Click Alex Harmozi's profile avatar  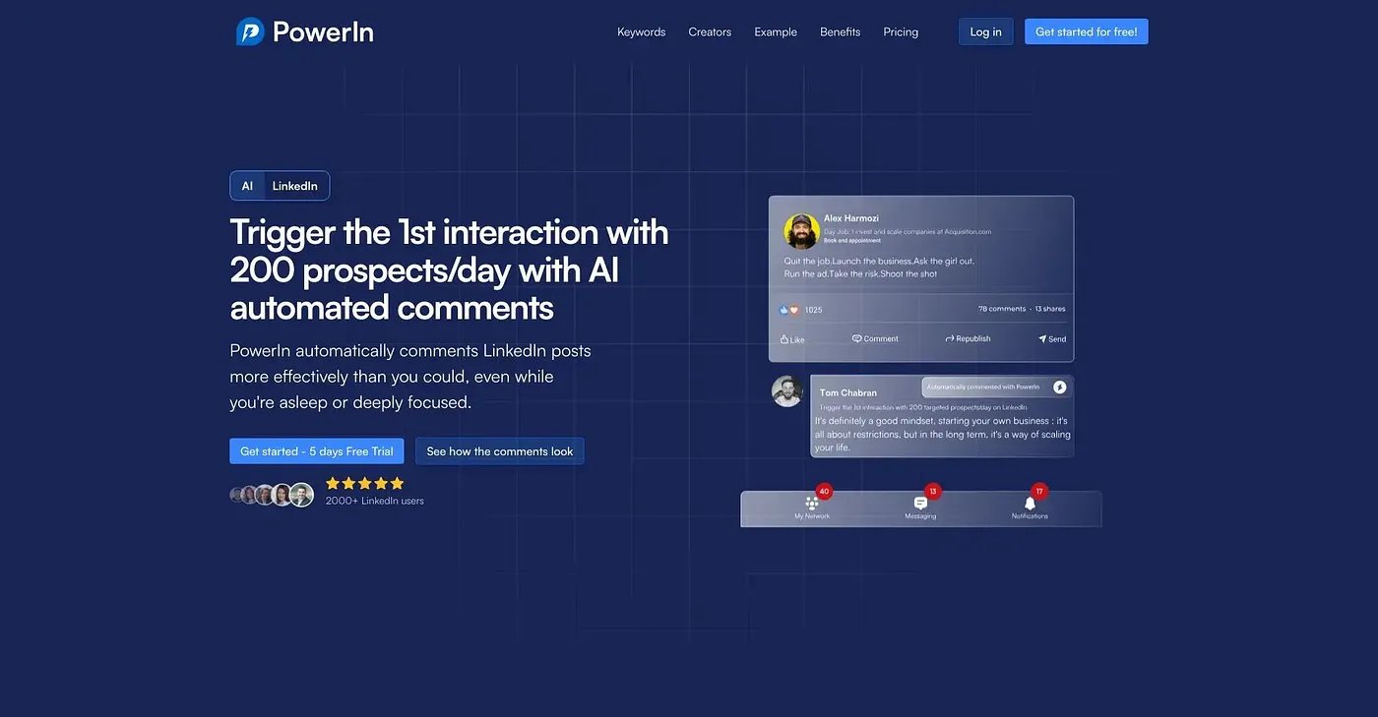coord(802,231)
